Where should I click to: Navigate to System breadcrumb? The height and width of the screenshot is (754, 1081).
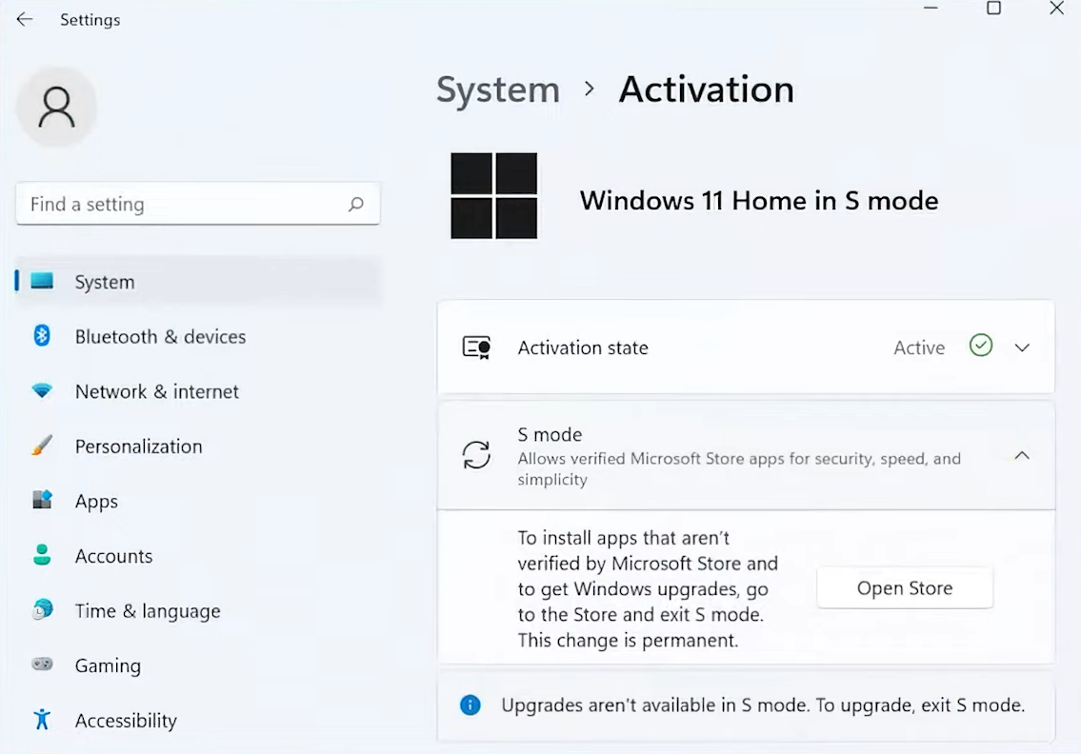[498, 89]
